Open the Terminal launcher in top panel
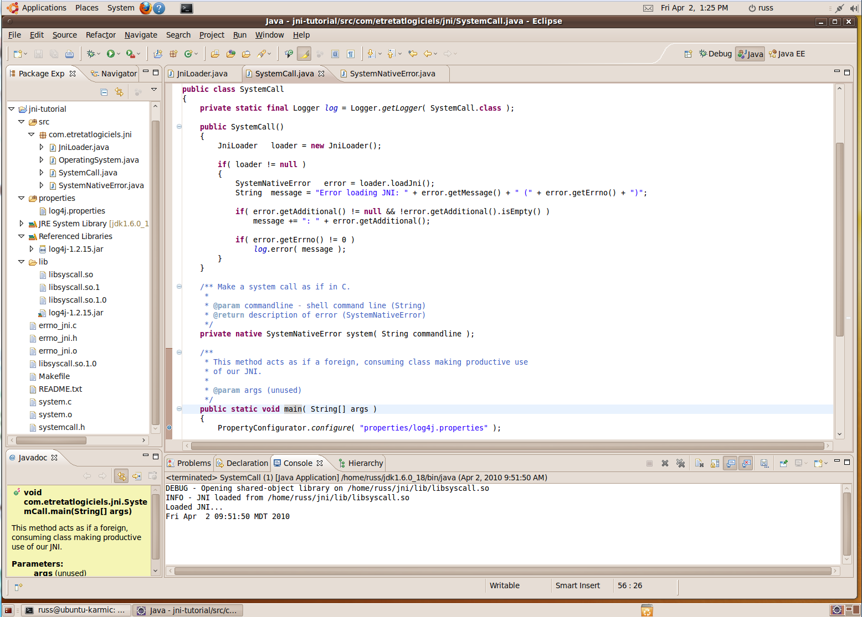 (x=187, y=8)
